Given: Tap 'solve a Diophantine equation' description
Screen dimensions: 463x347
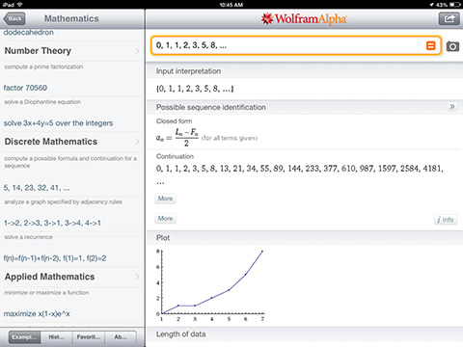Looking at the screenshot, I should (42, 102).
